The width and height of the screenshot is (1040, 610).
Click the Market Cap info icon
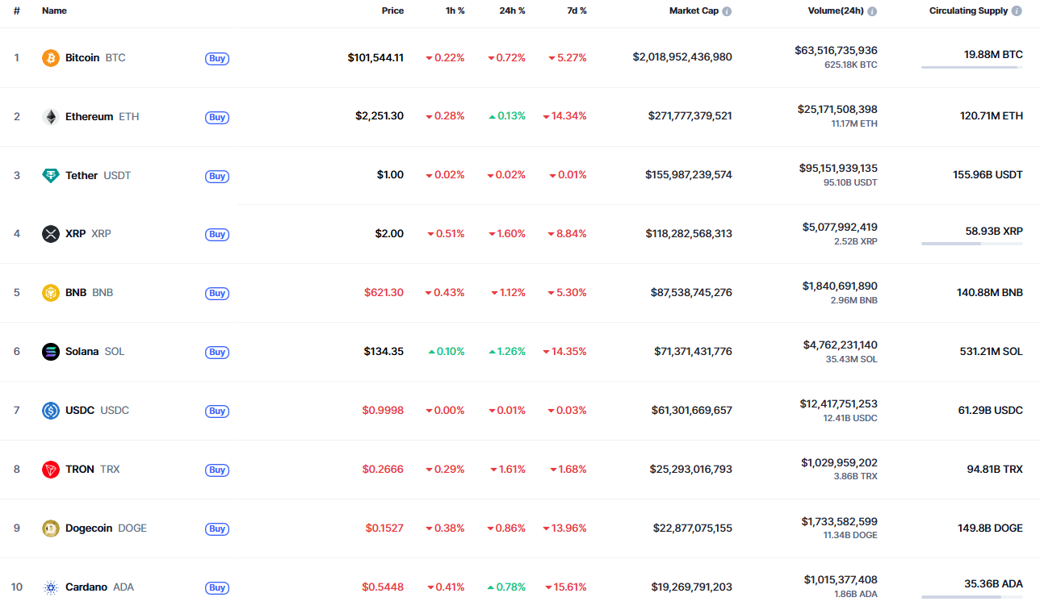[727, 11]
